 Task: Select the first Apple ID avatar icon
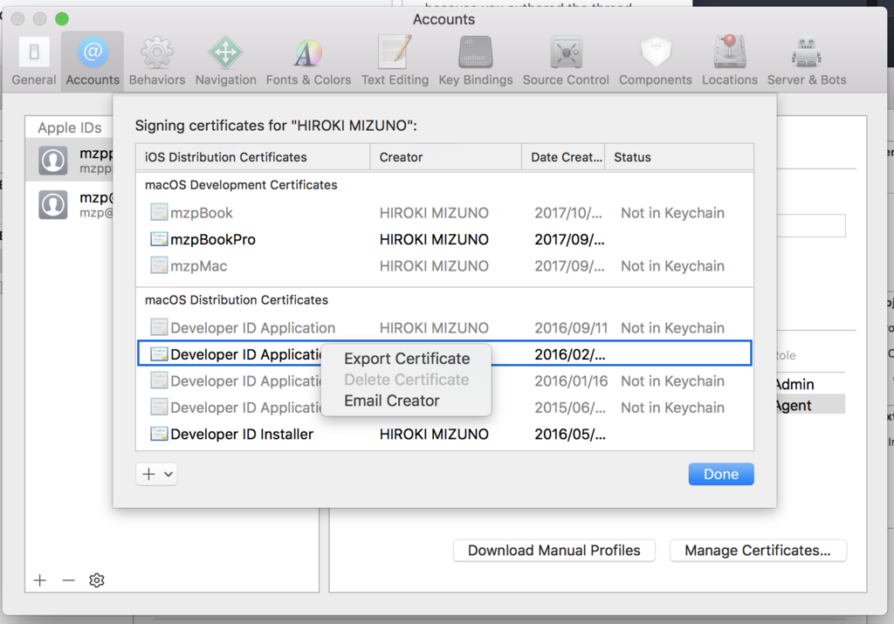click(53, 160)
